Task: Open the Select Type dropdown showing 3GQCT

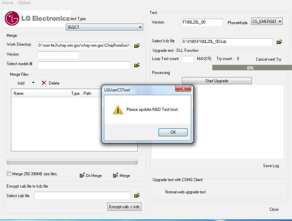Action: (104, 27)
